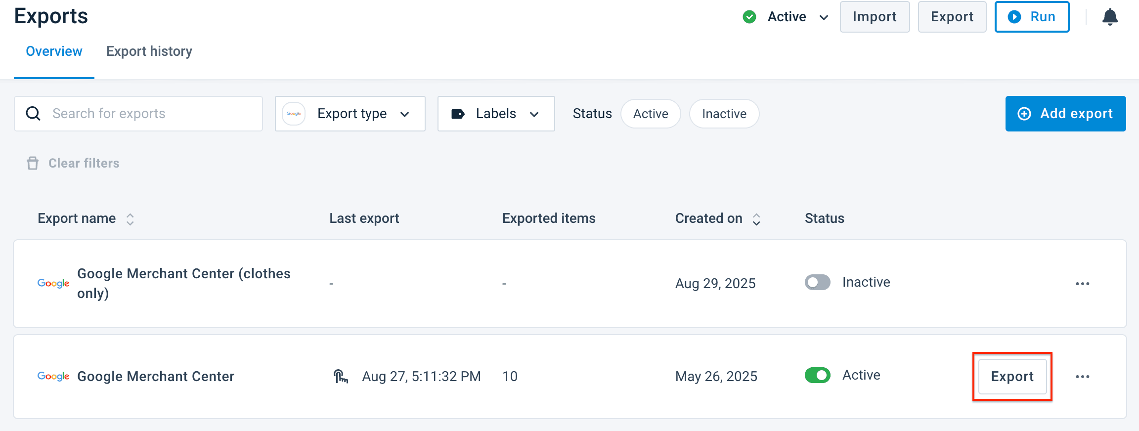
Task: Open the Export type dropdown
Action: 350,114
